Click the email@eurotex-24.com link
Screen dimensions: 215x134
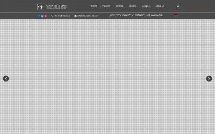[88, 16]
